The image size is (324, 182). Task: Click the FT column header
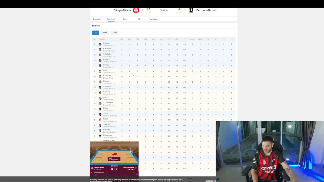tap(185, 39)
